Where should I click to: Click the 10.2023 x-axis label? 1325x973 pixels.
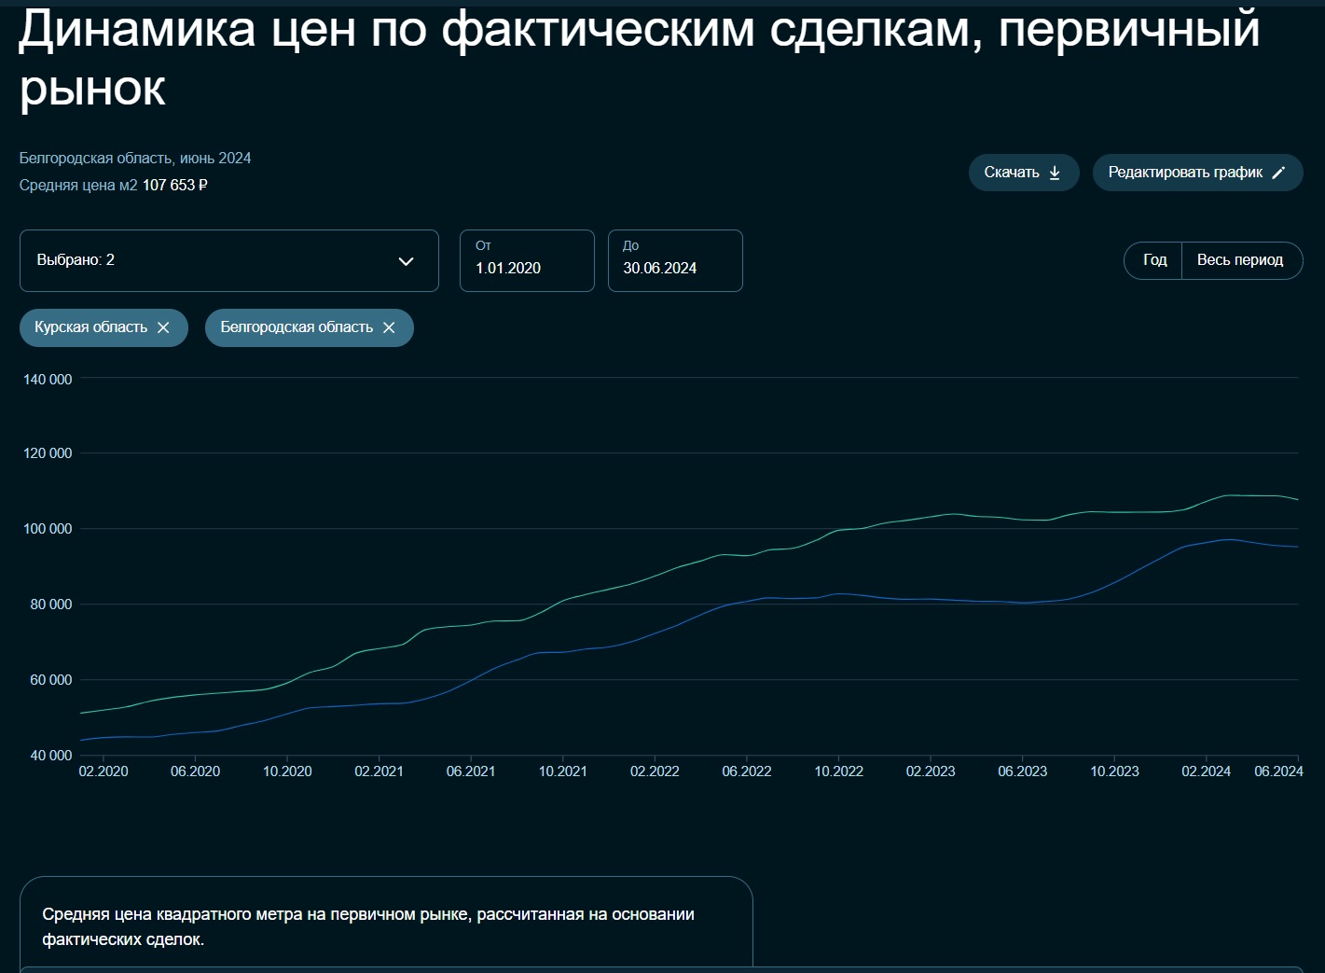pos(1114,771)
